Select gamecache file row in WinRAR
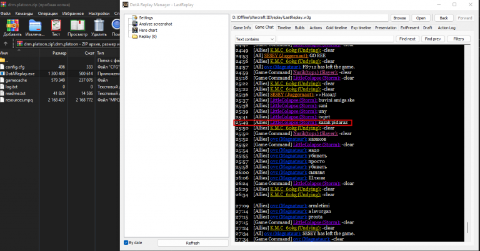 click(60, 80)
